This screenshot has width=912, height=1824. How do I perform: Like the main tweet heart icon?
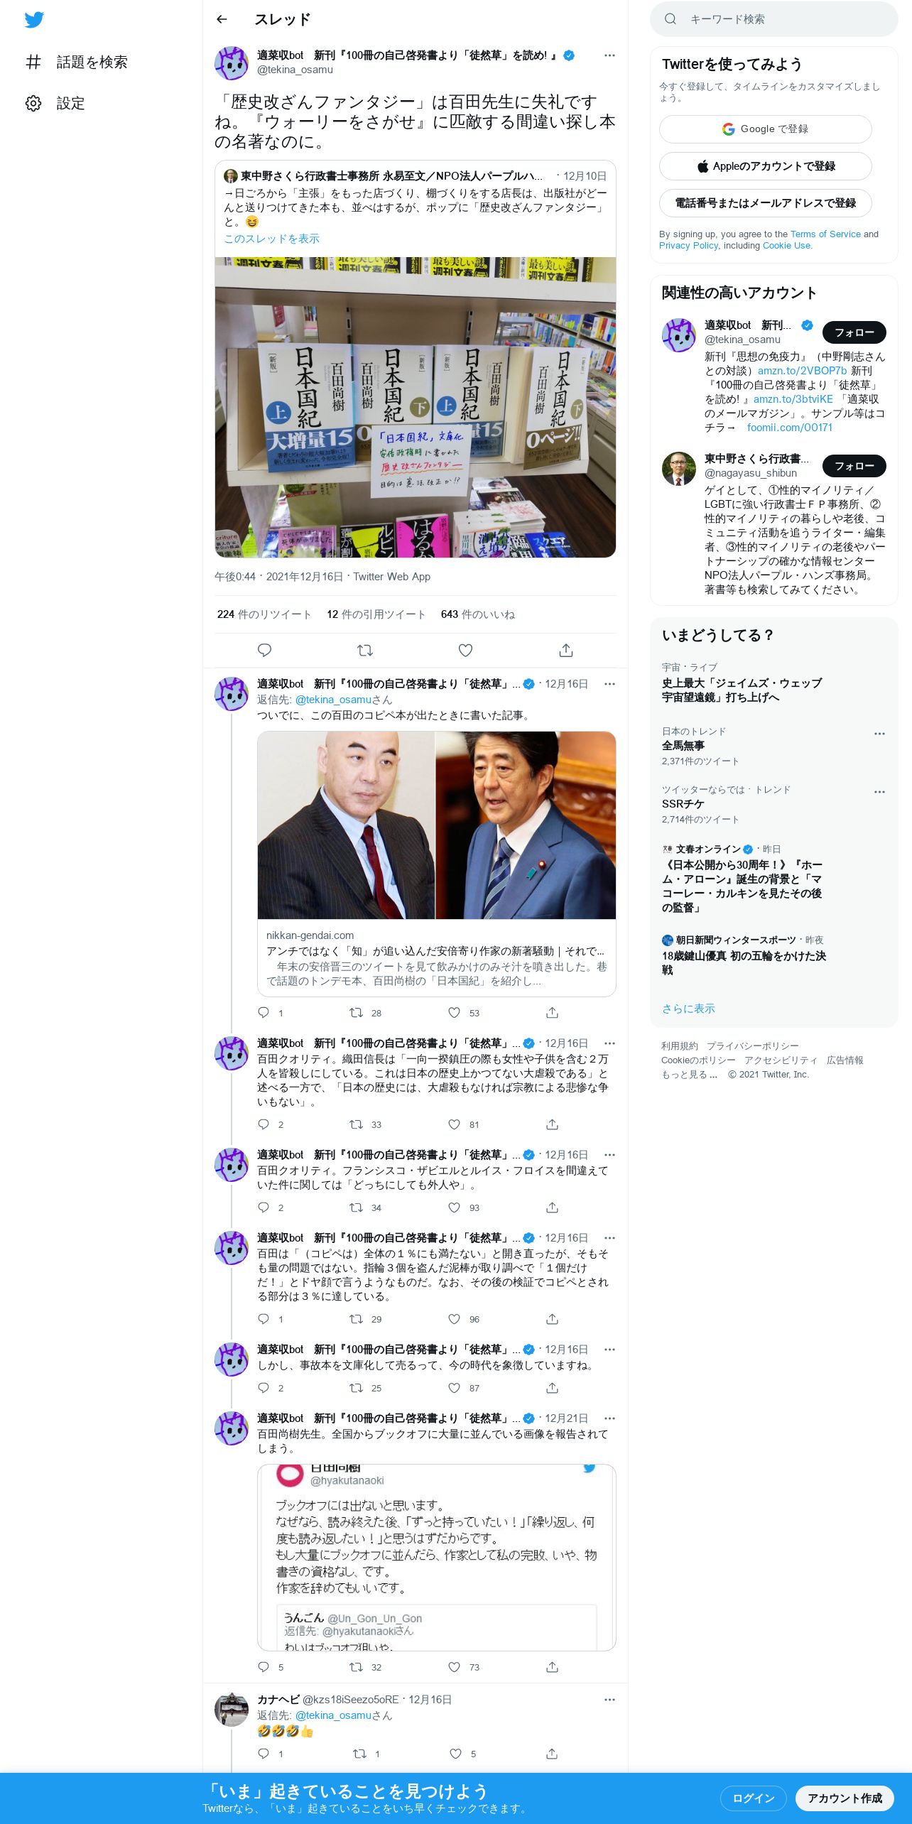(465, 650)
